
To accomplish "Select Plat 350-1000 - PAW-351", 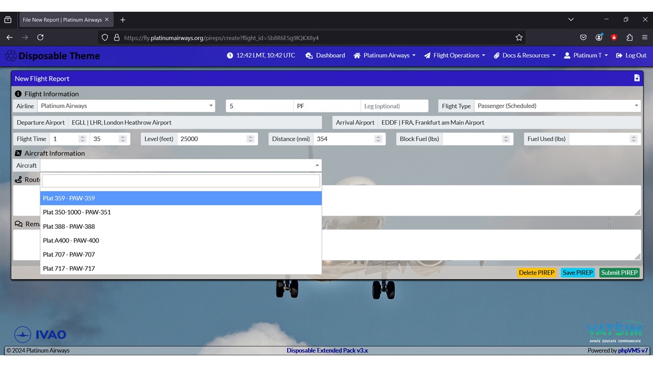I will coord(181,212).
